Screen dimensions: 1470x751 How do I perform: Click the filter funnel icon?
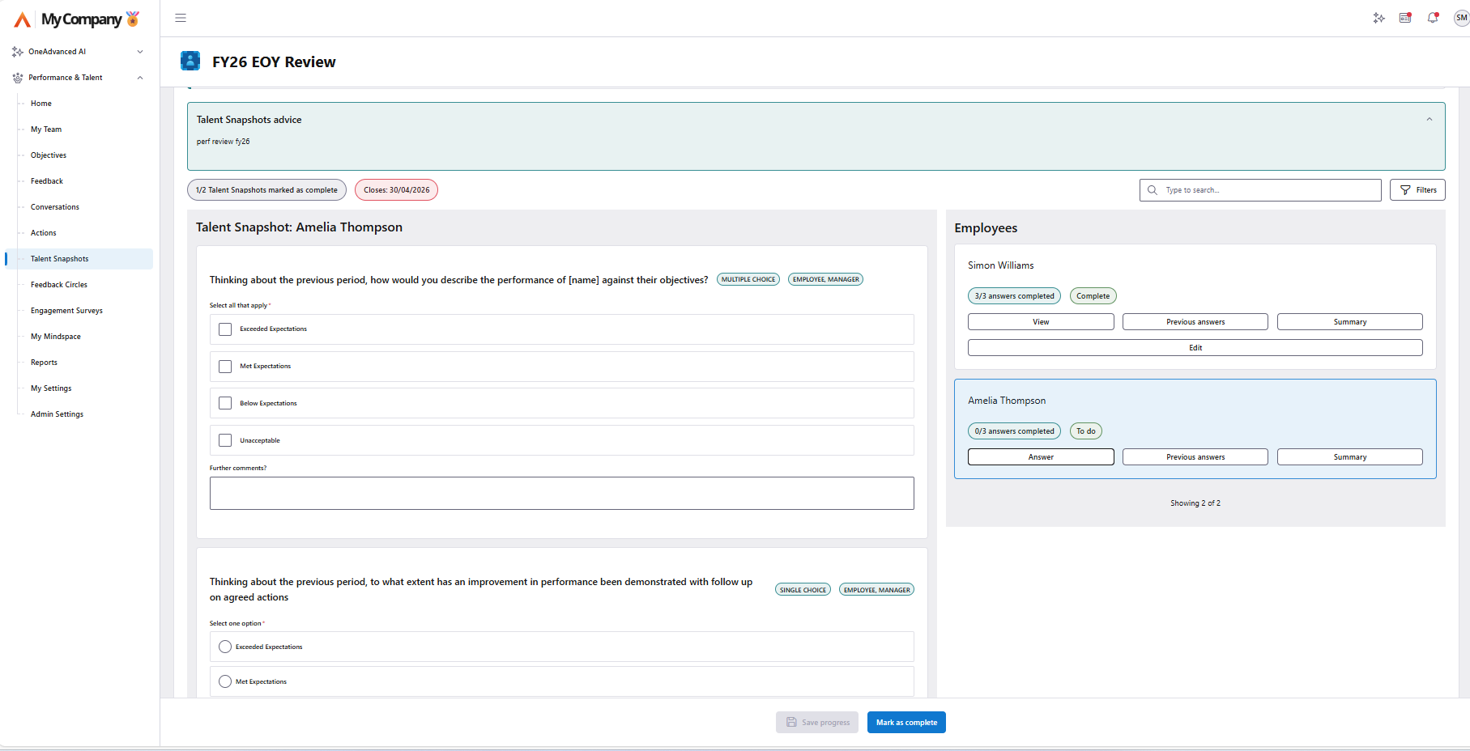pos(1405,190)
